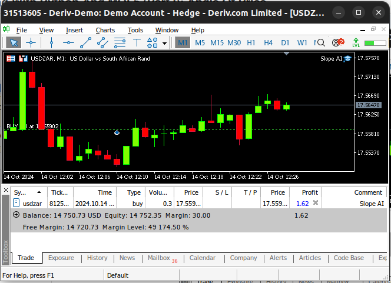Open the depth of market icon

tap(23, 59)
